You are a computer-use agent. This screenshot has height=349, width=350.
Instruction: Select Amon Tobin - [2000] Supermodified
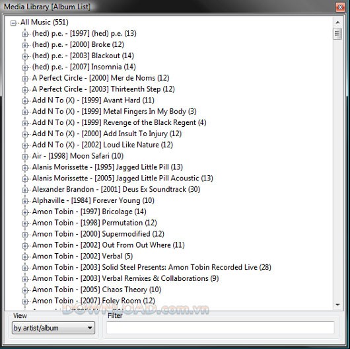98,234
